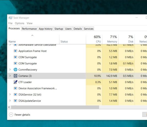Select the Application Frame Host row name

point(32,51)
